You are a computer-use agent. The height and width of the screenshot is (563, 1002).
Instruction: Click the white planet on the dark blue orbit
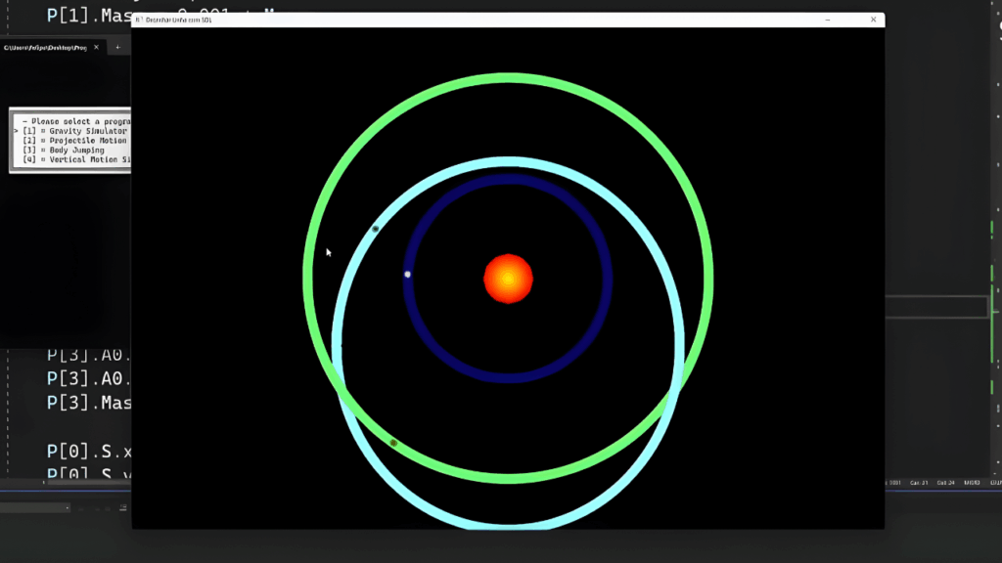tap(407, 275)
